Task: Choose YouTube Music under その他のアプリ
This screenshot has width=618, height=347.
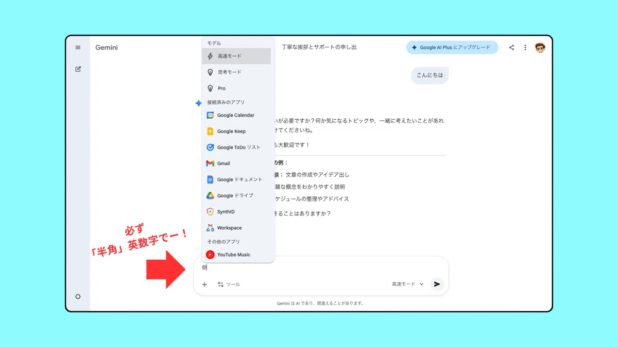Action: [236, 254]
